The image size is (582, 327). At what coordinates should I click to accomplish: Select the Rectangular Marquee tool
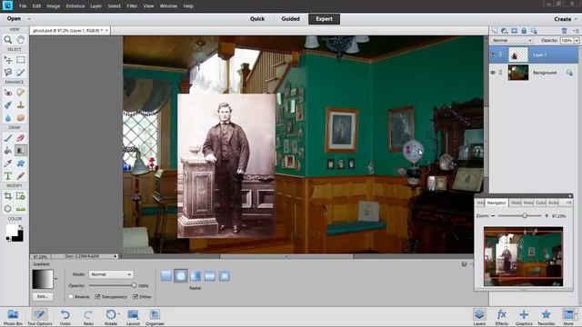pyautogui.click(x=21, y=59)
